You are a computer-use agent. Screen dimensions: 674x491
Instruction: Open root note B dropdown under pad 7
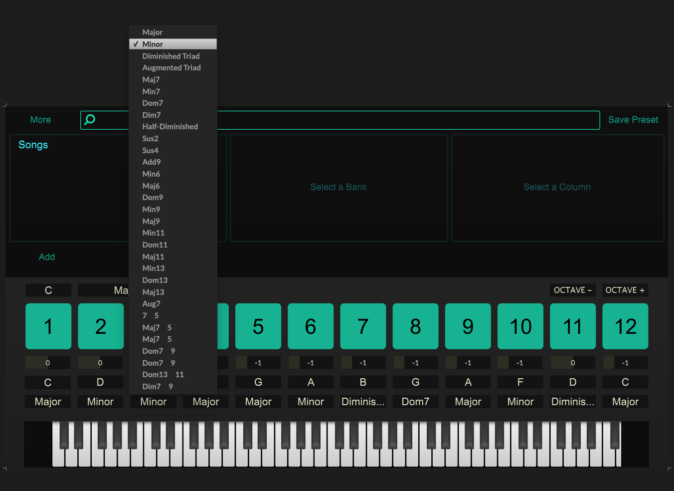point(363,382)
